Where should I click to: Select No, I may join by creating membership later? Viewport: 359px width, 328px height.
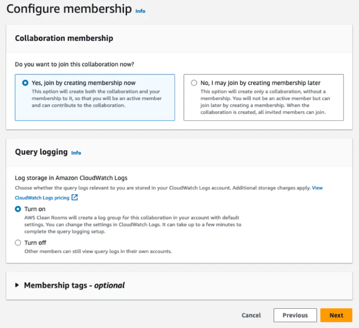coord(194,83)
